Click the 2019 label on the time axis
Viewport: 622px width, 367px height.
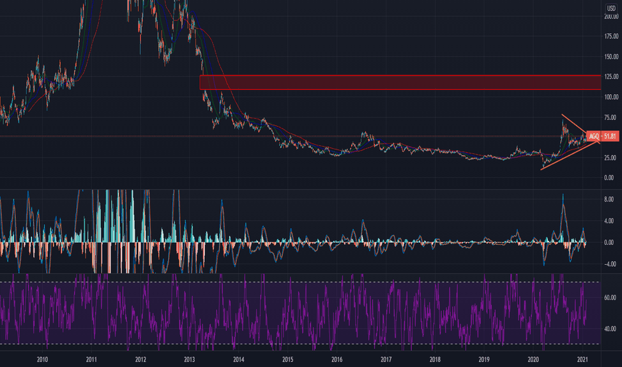484,360
